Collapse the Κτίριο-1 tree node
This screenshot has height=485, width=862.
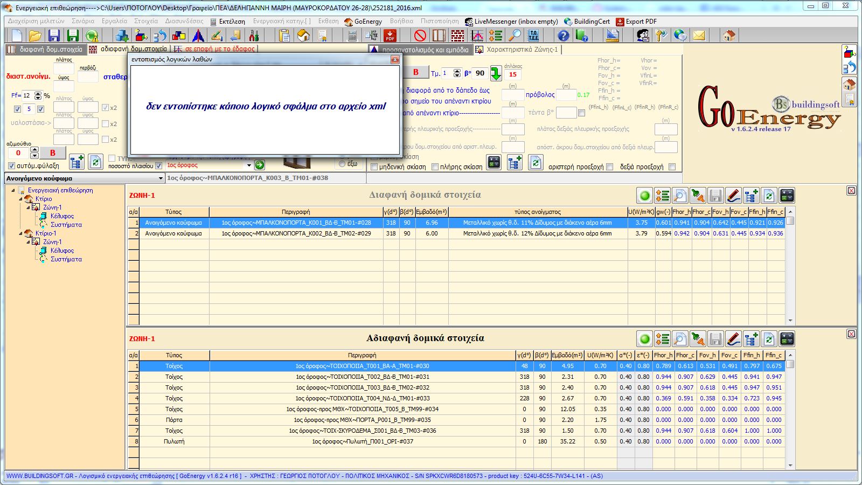coord(21,233)
